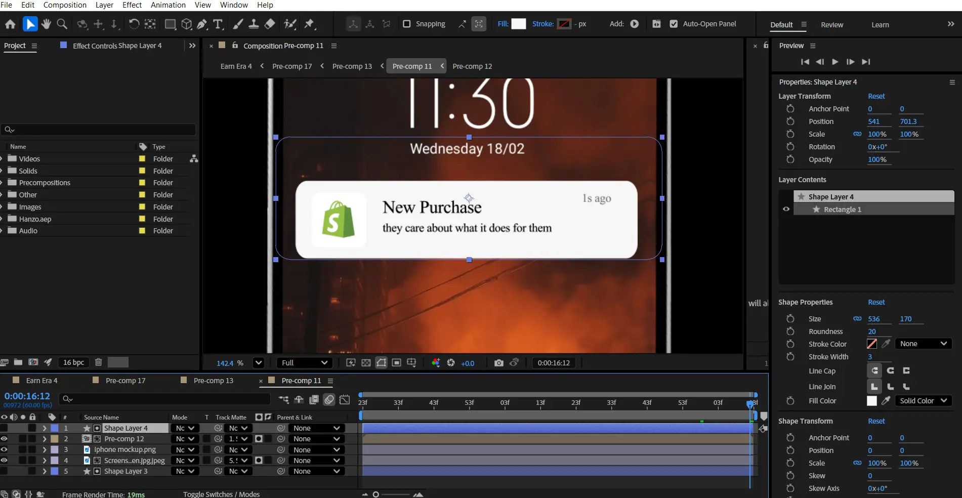Click Toggle Switches / Modes
The width and height of the screenshot is (962, 498).
221,494
